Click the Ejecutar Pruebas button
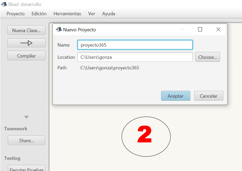 tap(26, 168)
